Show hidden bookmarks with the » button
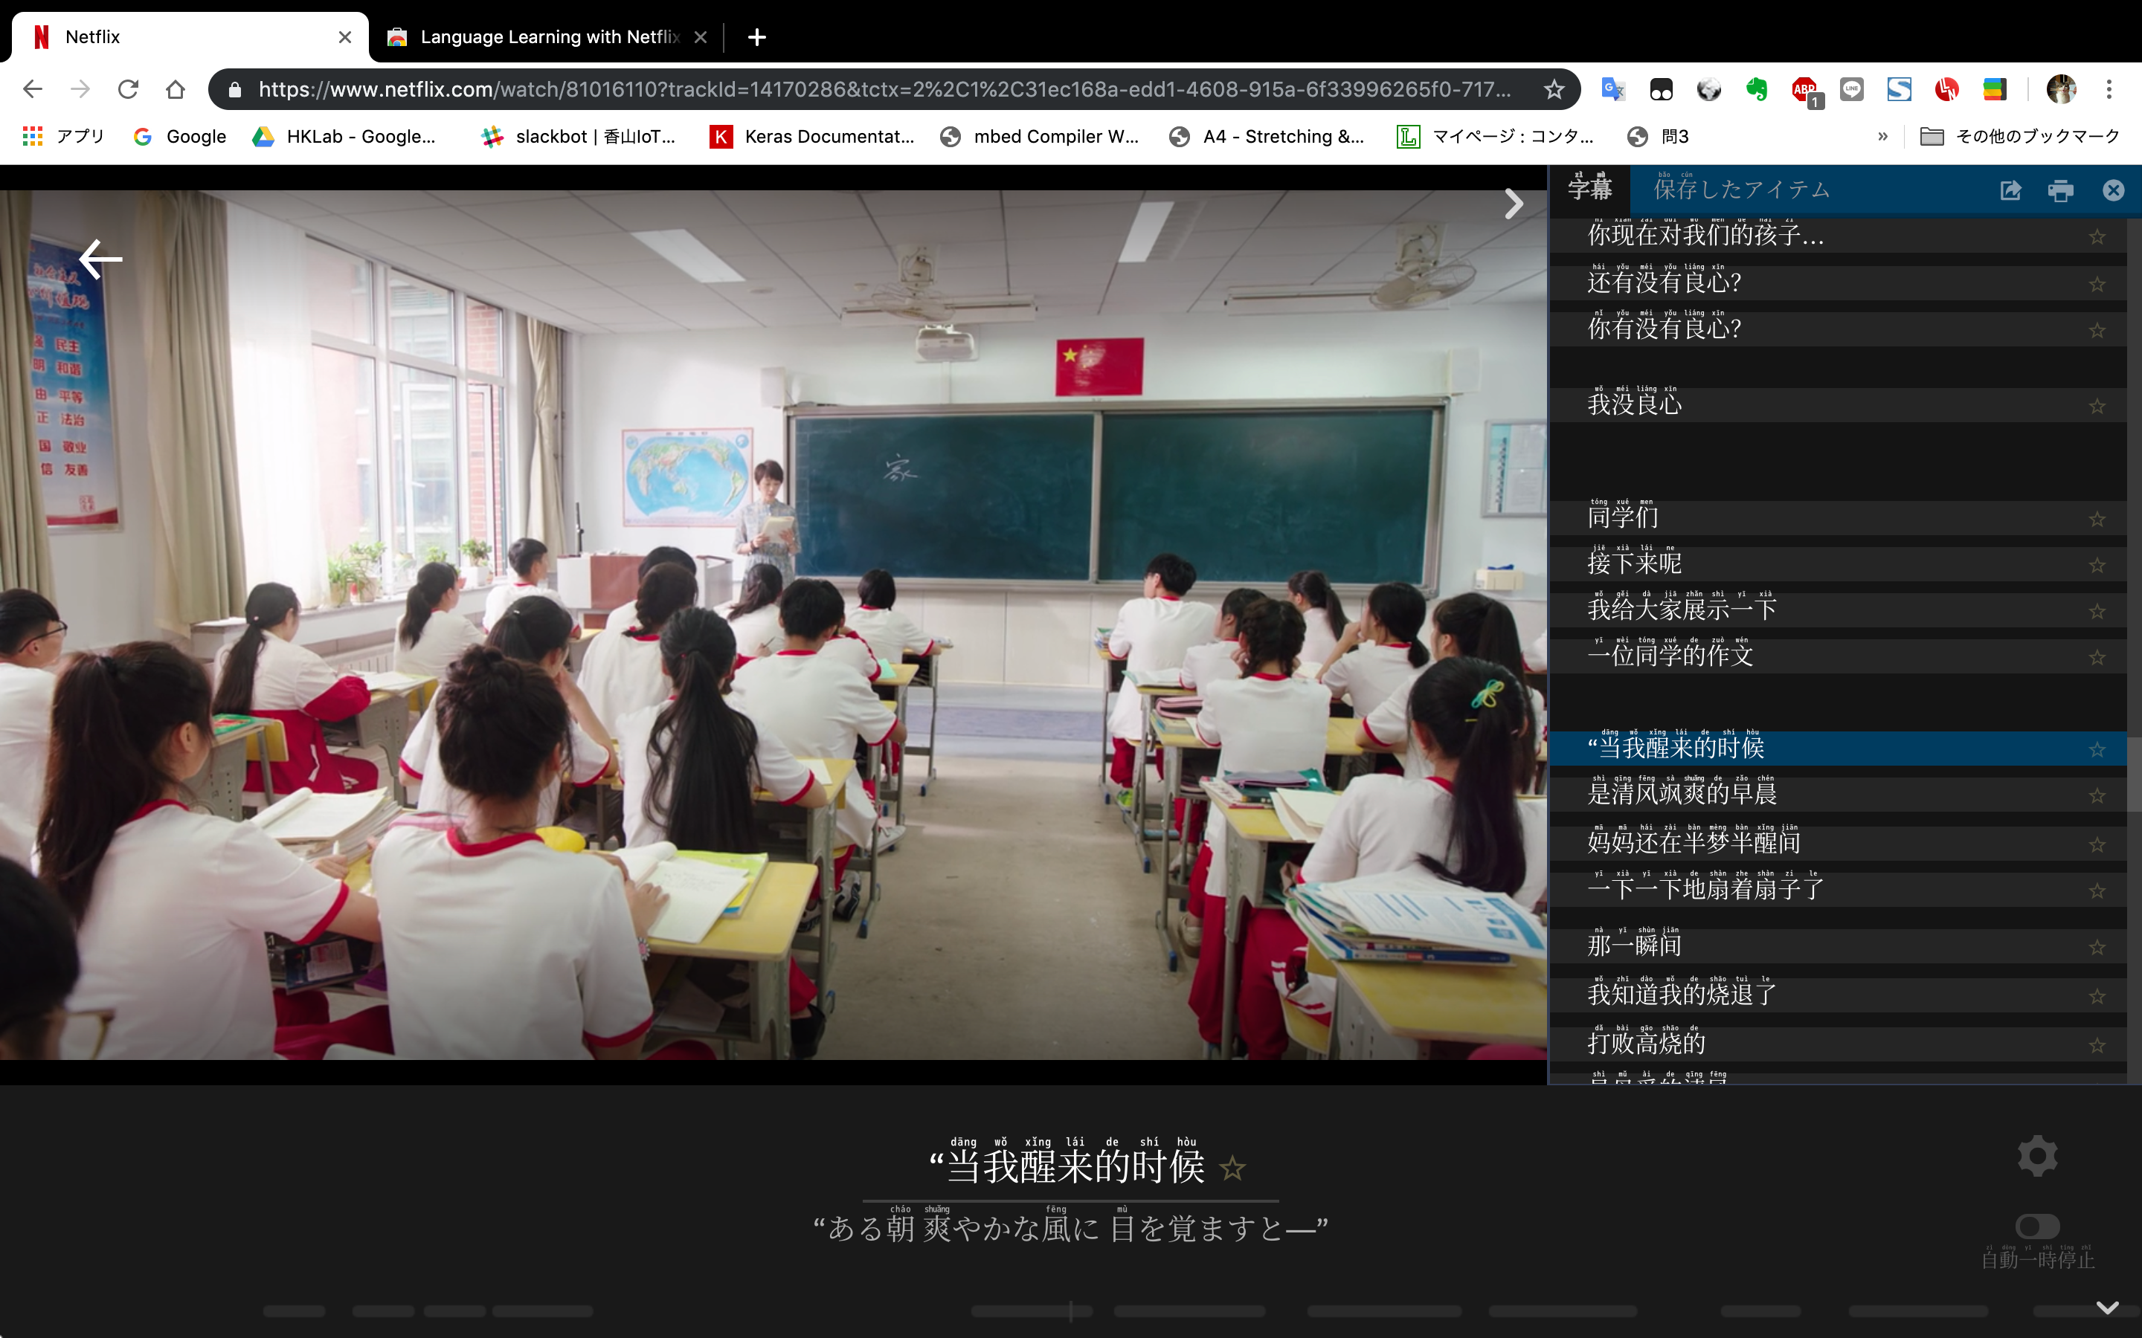 [1882, 136]
